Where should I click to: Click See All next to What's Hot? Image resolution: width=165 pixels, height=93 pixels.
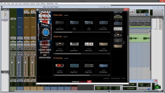pyautogui.click(x=65, y=37)
